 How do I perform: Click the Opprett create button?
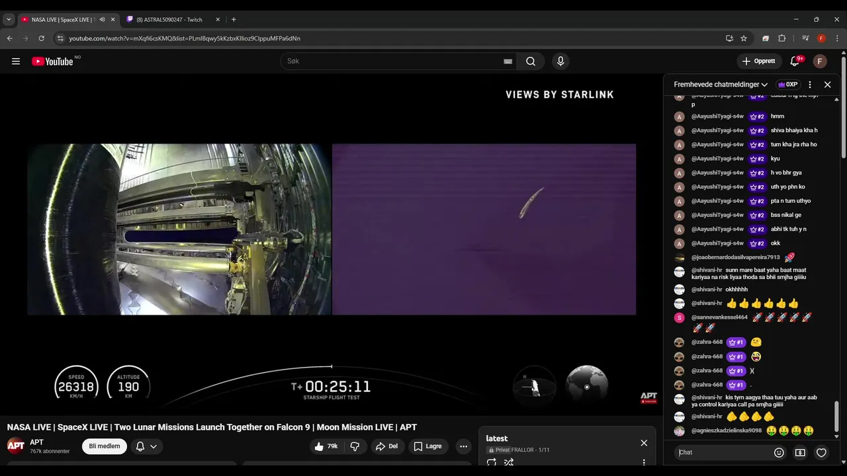pyautogui.click(x=758, y=61)
